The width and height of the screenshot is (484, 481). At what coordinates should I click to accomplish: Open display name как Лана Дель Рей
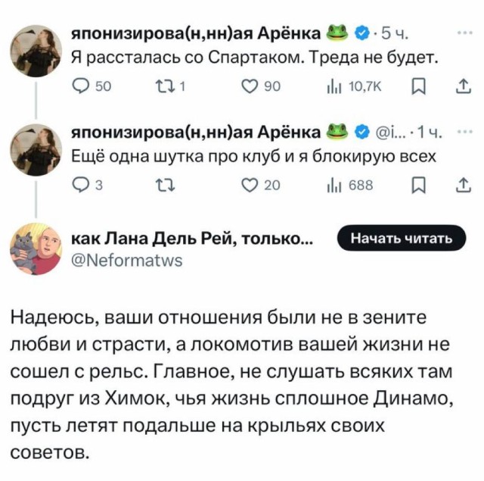tap(192, 239)
